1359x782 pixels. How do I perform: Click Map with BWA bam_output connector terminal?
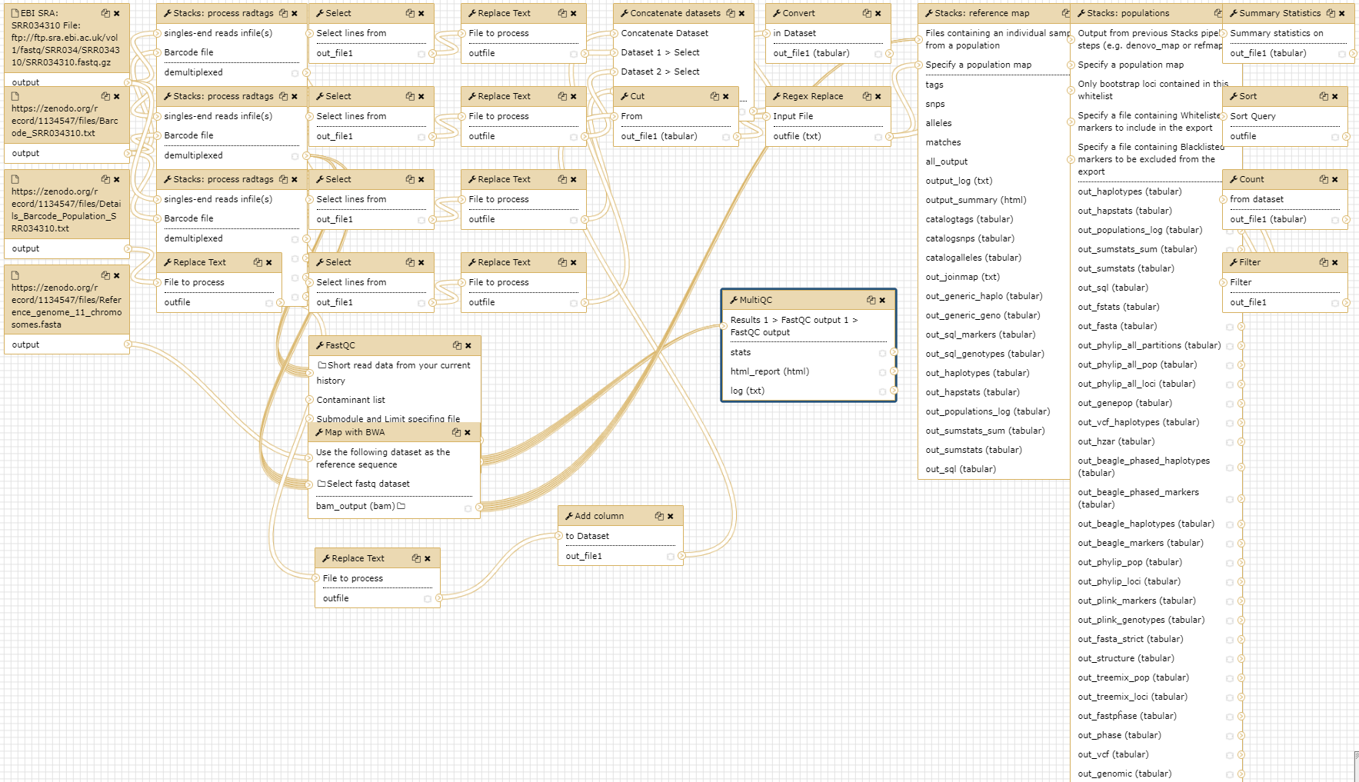[x=478, y=507]
